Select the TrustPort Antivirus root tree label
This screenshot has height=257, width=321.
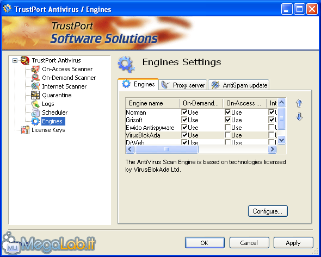pyautogui.click(x=56, y=60)
